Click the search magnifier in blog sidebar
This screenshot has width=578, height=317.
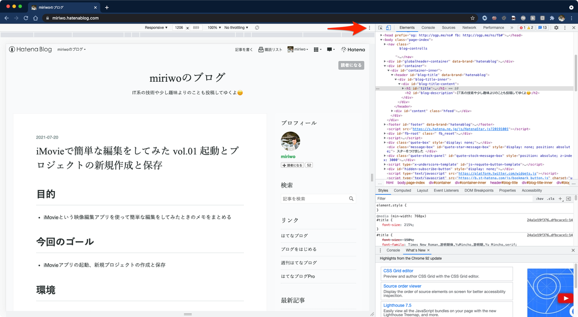(x=352, y=199)
